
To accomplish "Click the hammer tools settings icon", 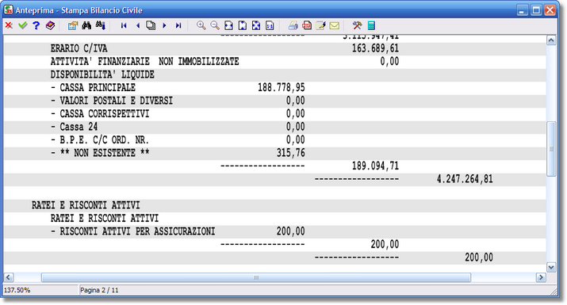I will (357, 25).
